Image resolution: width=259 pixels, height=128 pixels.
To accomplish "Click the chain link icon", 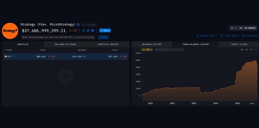I will point(236,28).
